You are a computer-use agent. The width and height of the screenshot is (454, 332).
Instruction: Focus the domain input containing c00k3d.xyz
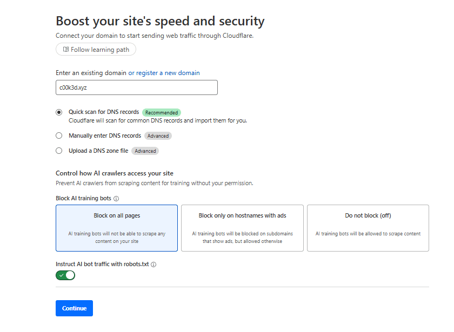pos(136,87)
